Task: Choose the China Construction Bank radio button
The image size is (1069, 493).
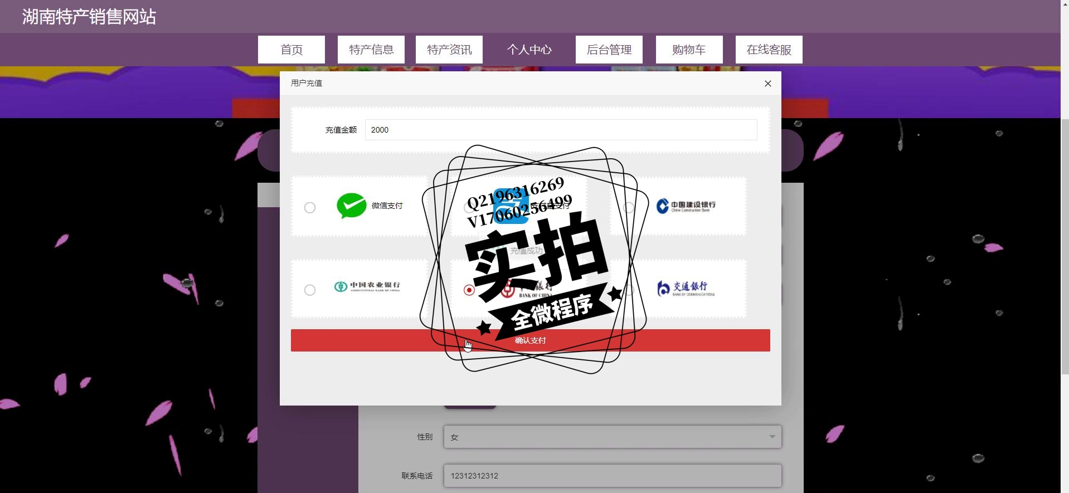Action: tap(629, 208)
